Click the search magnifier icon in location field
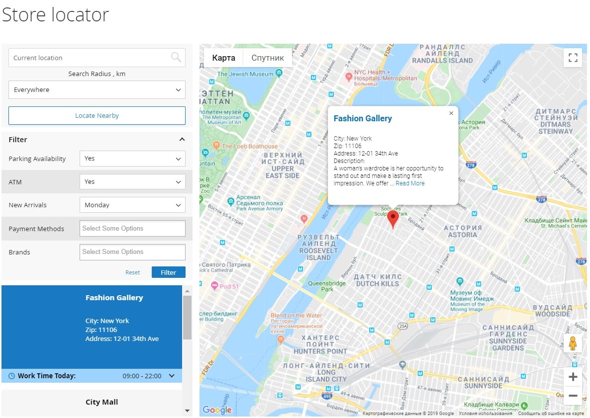Screen dimensions: 590x418 tap(176, 58)
